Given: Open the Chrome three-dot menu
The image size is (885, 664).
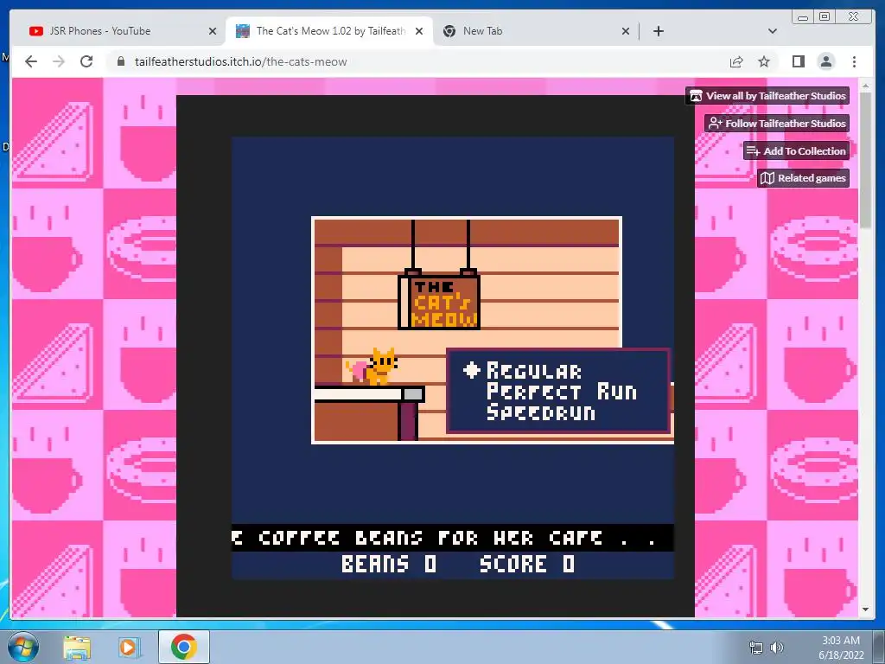Looking at the screenshot, I should pos(854,61).
